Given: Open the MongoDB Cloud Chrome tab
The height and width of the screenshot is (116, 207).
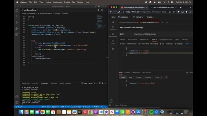Looking at the screenshot, I should point(163,7).
